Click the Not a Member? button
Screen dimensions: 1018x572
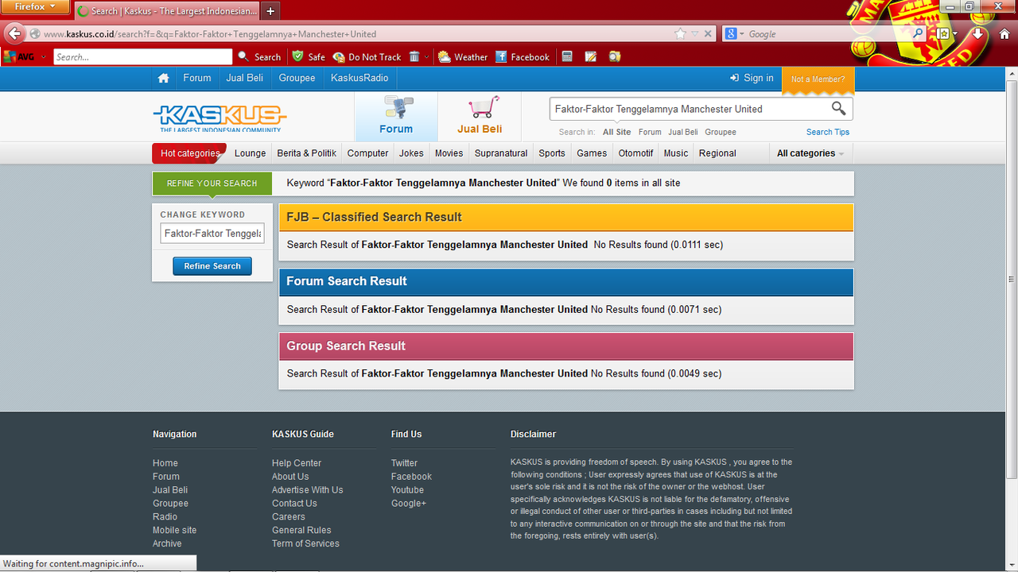pyautogui.click(x=818, y=79)
